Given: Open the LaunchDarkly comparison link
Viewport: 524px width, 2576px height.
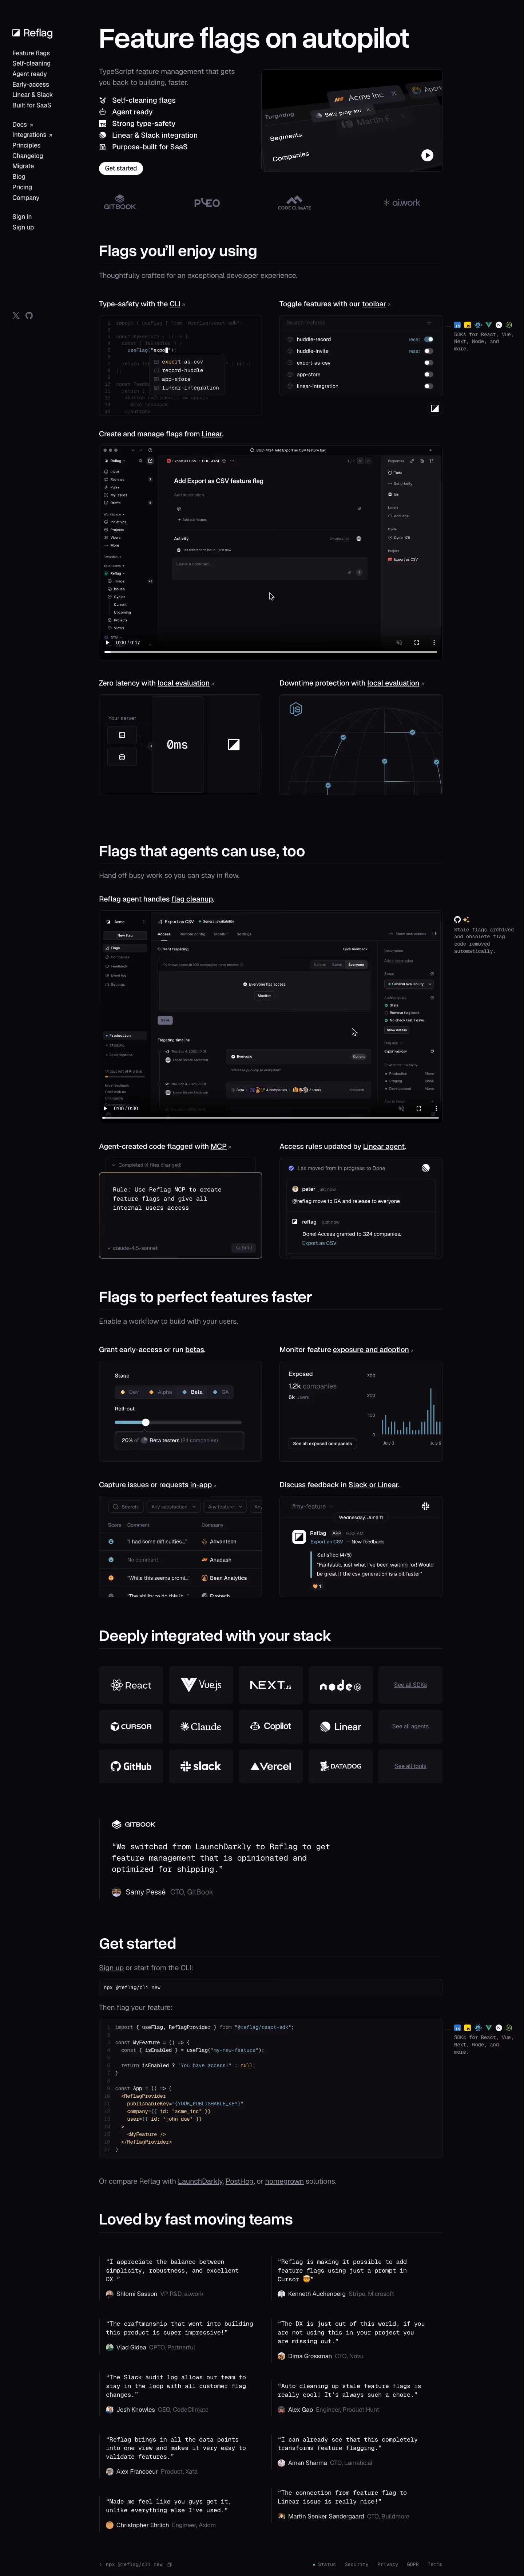Looking at the screenshot, I should point(200,2181).
